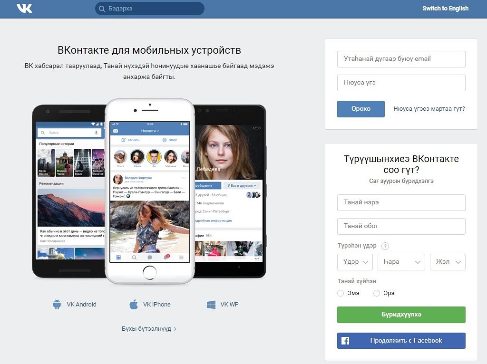The image size is (487, 364).
Task: Focus the Танай нэрэ first name field
Action: tap(401, 202)
